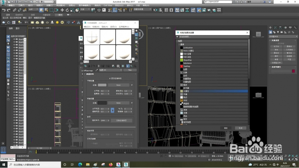Viewport: 299px width, 168px height.
Task: Click the sample type sphere icon
Action: coord(136,30)
